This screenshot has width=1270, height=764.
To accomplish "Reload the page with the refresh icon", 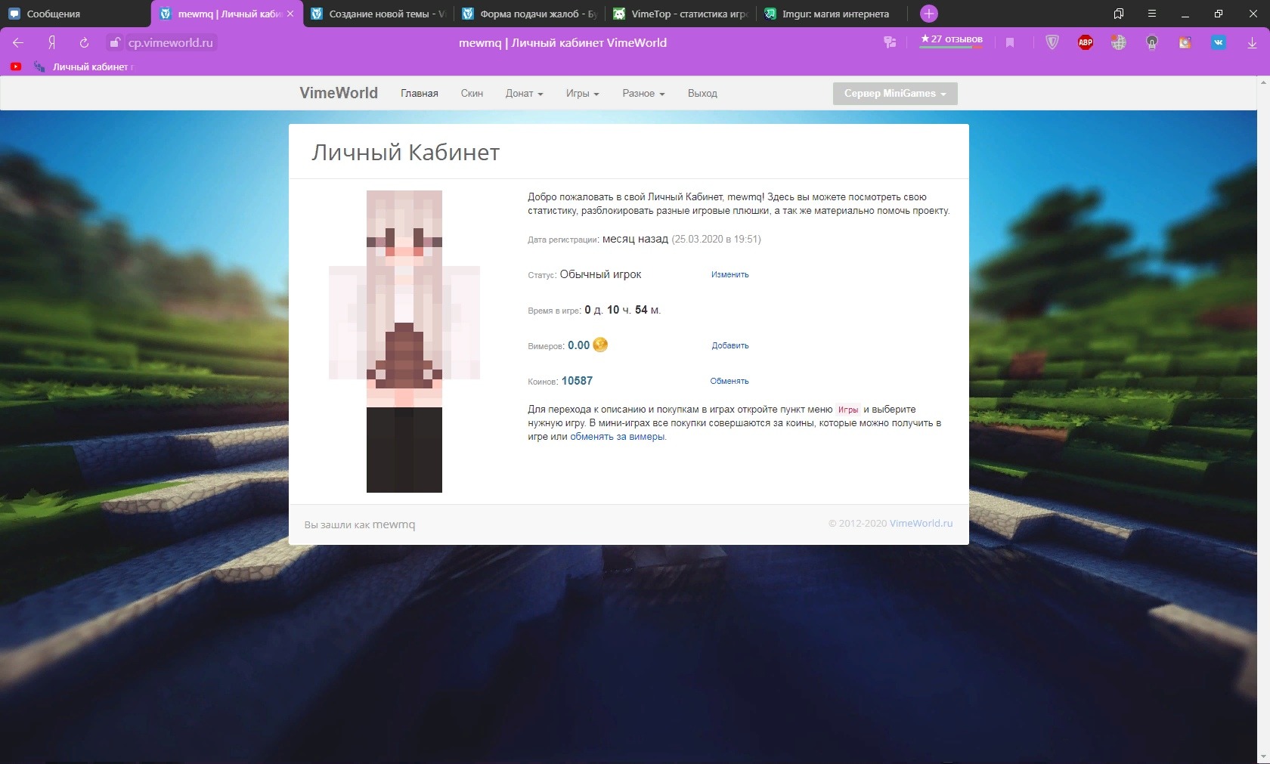I will pos(84,43).
